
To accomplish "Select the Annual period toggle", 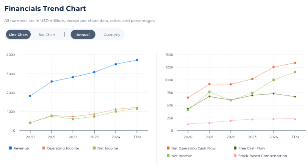I will [83, 35].
